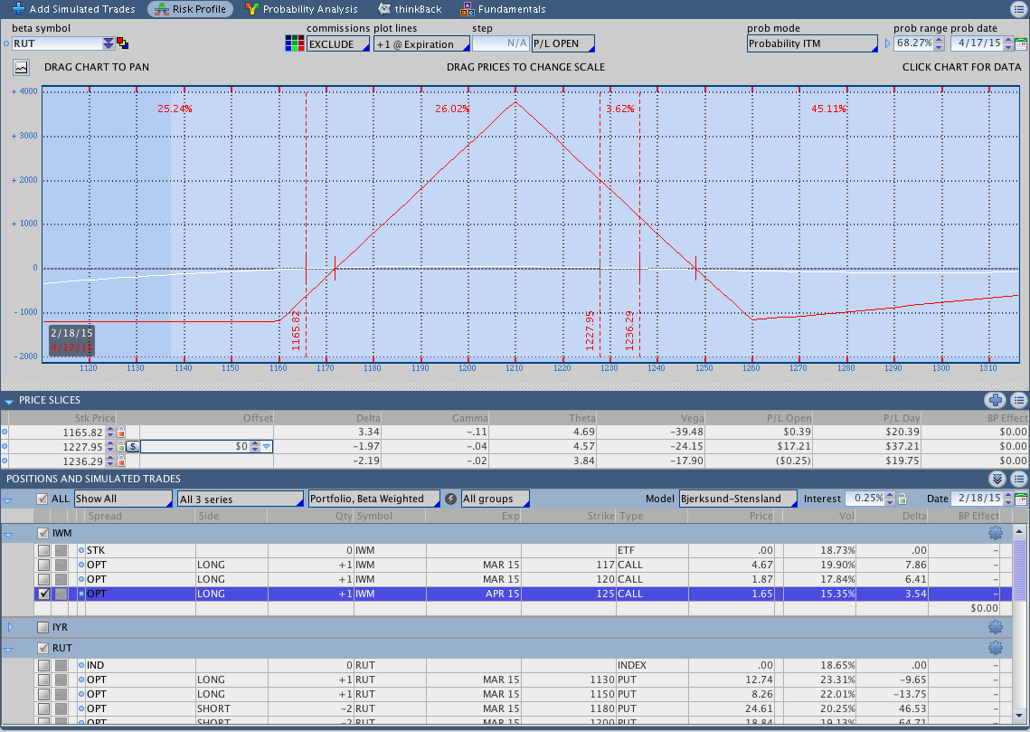The image size is (1030, 732).
Task: Open the plot lines +1 @ Expiration dropdown
Action: (x=421, y=44)
